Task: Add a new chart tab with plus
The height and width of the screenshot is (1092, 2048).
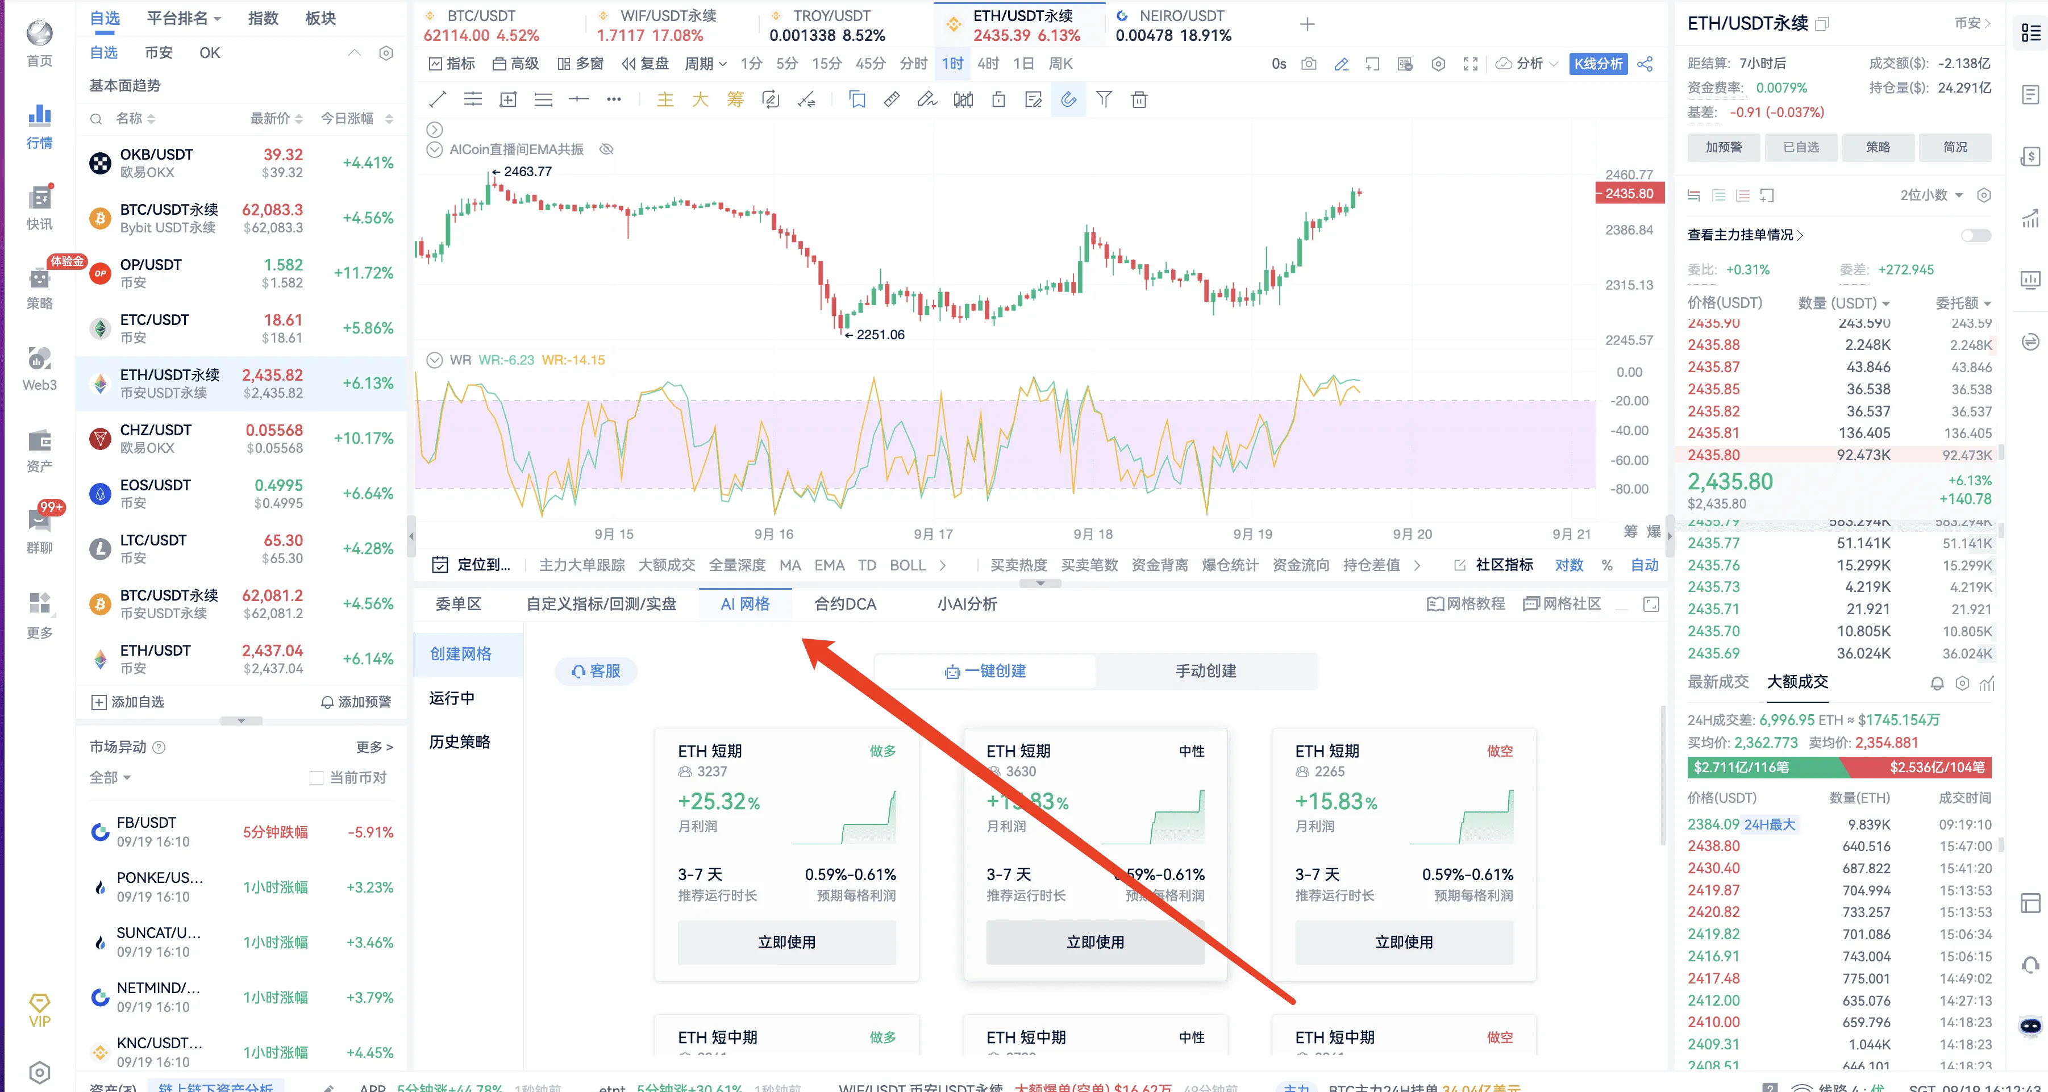Action: (1307, 24)
